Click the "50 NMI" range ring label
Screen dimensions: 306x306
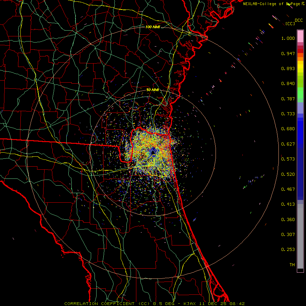click(x=153, y=90)
